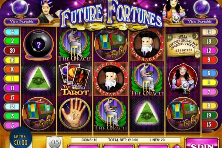Click the Magic 8-ball symbol on reel one

pos(38,45)
